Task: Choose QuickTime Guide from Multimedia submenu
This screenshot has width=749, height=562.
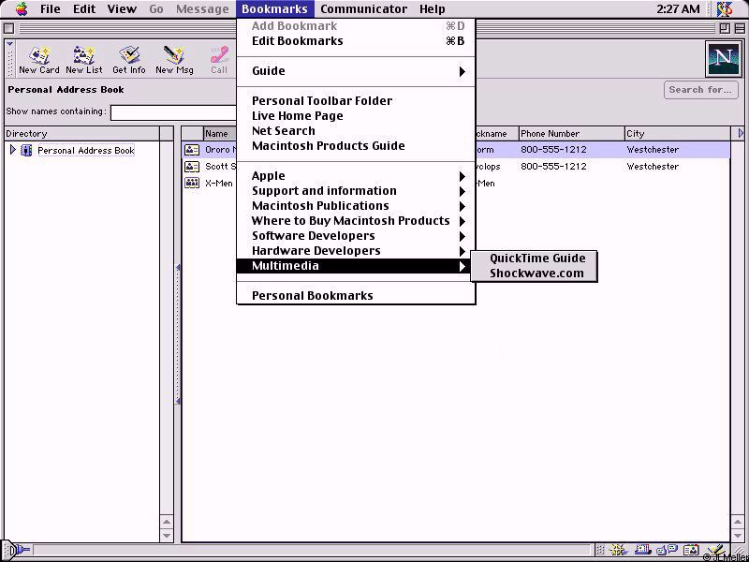Action: pyautogui.click(x=536, y=259)
